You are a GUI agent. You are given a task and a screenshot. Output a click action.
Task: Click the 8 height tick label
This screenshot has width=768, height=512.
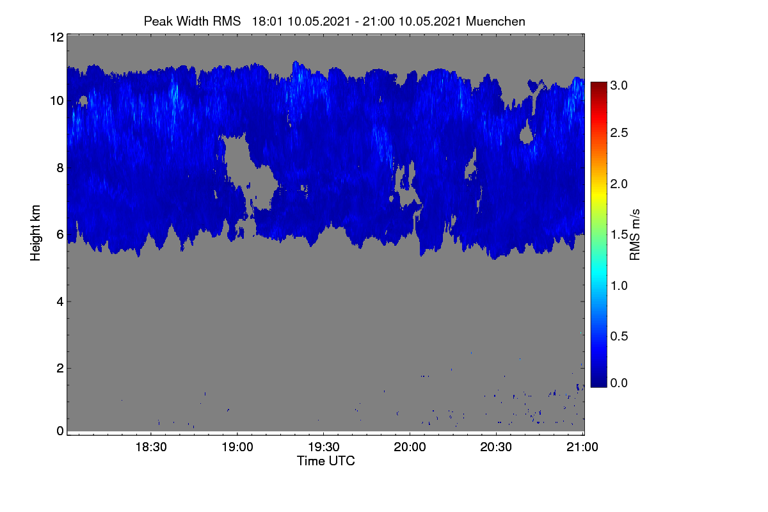pyautogui.click(x=60, y=168)
